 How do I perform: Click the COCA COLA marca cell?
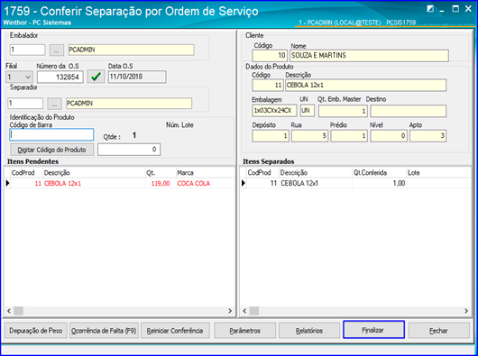(x=194, y=184)
